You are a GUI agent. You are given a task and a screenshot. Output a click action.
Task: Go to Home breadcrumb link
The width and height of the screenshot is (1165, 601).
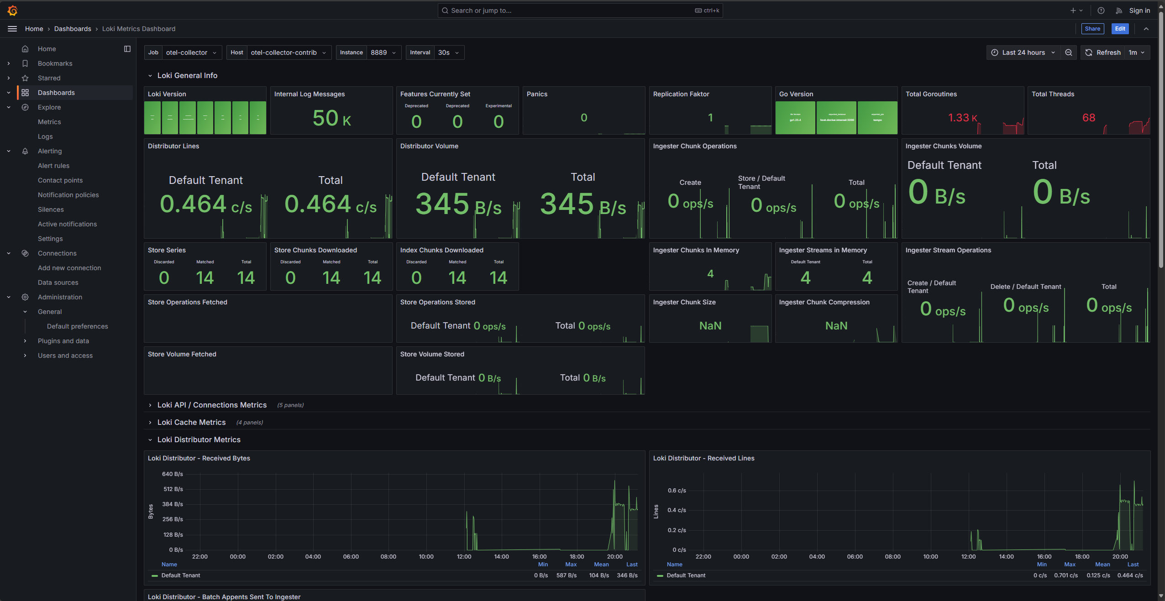34,29
